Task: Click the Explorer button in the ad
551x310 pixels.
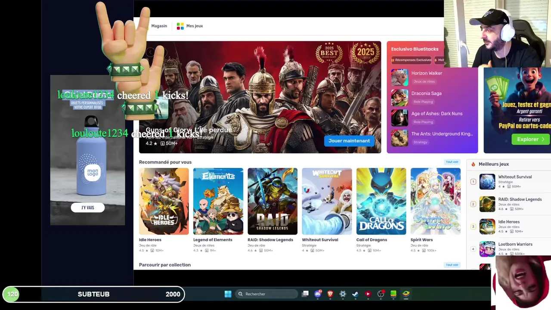Action: click(x=531, y=139)
